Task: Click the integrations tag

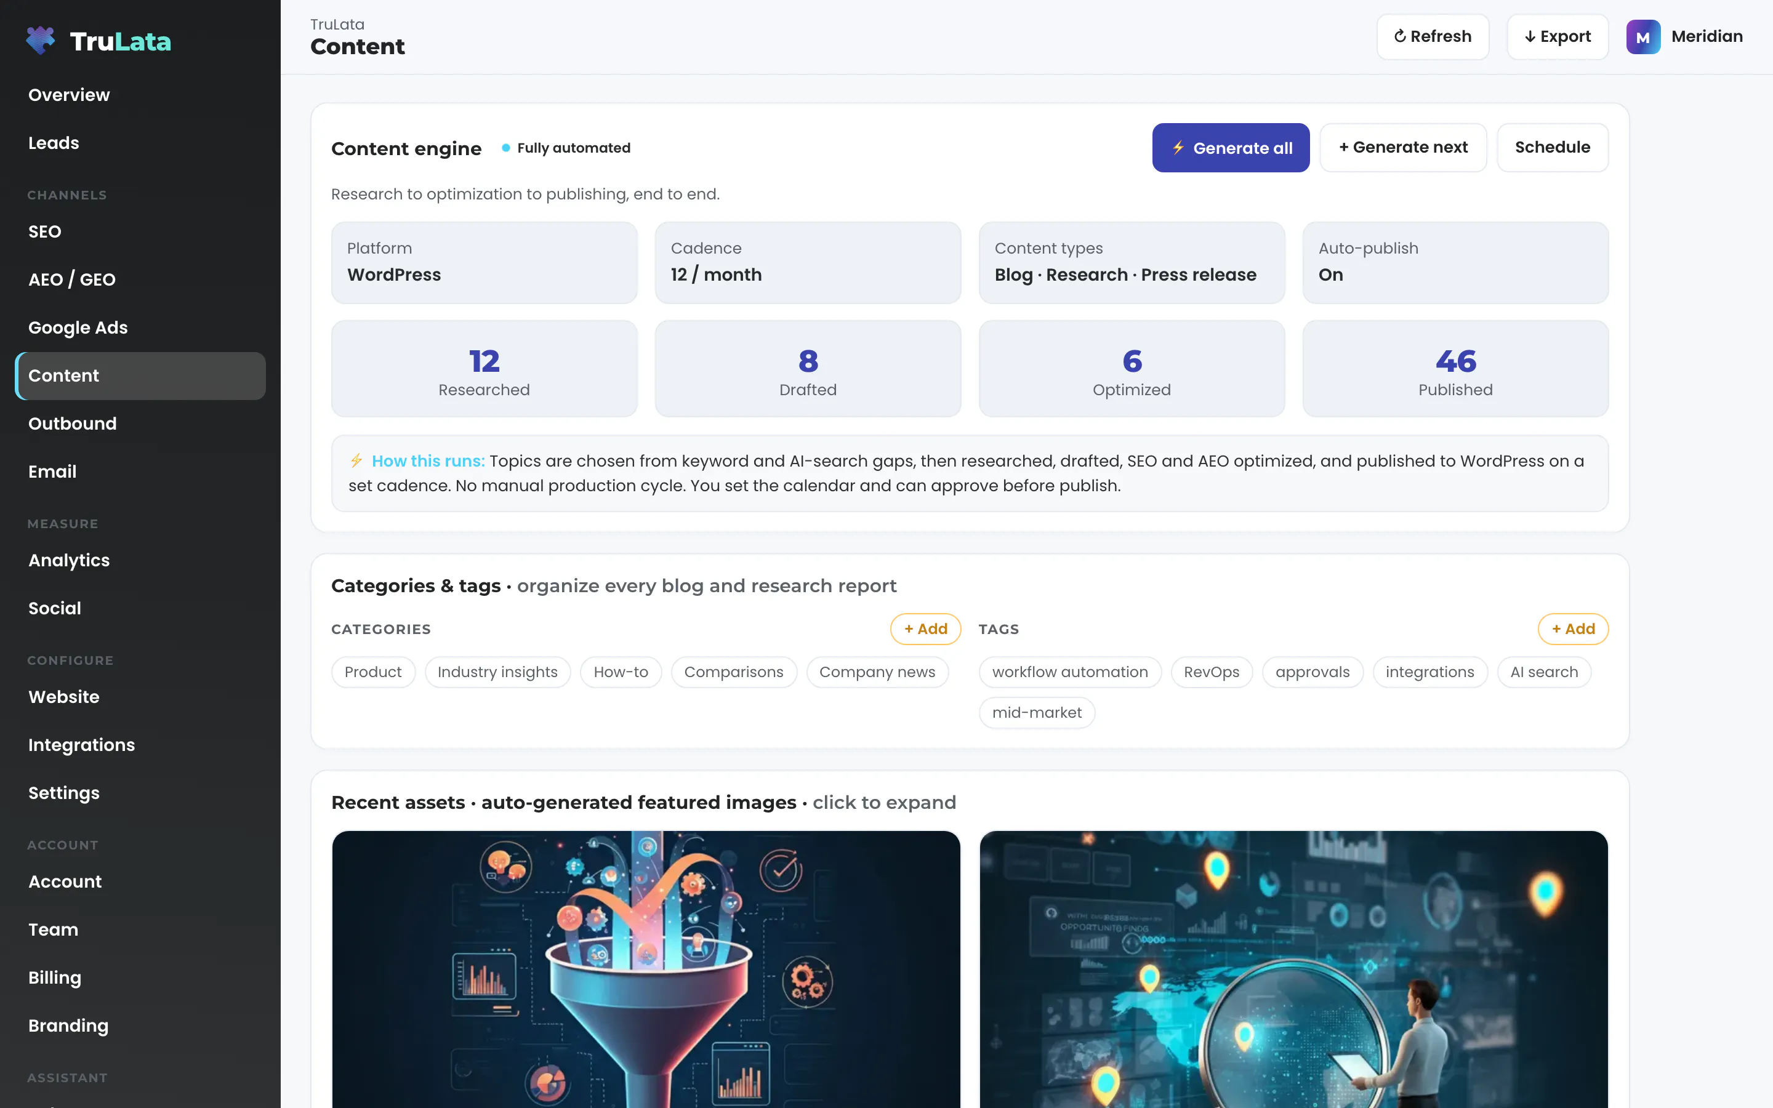Action: (x=1430, y=672)
